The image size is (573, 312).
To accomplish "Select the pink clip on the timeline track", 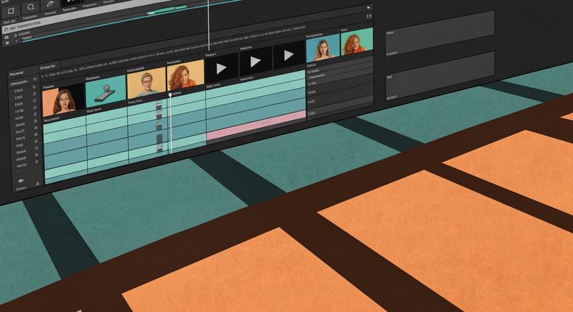I will 256,126.
